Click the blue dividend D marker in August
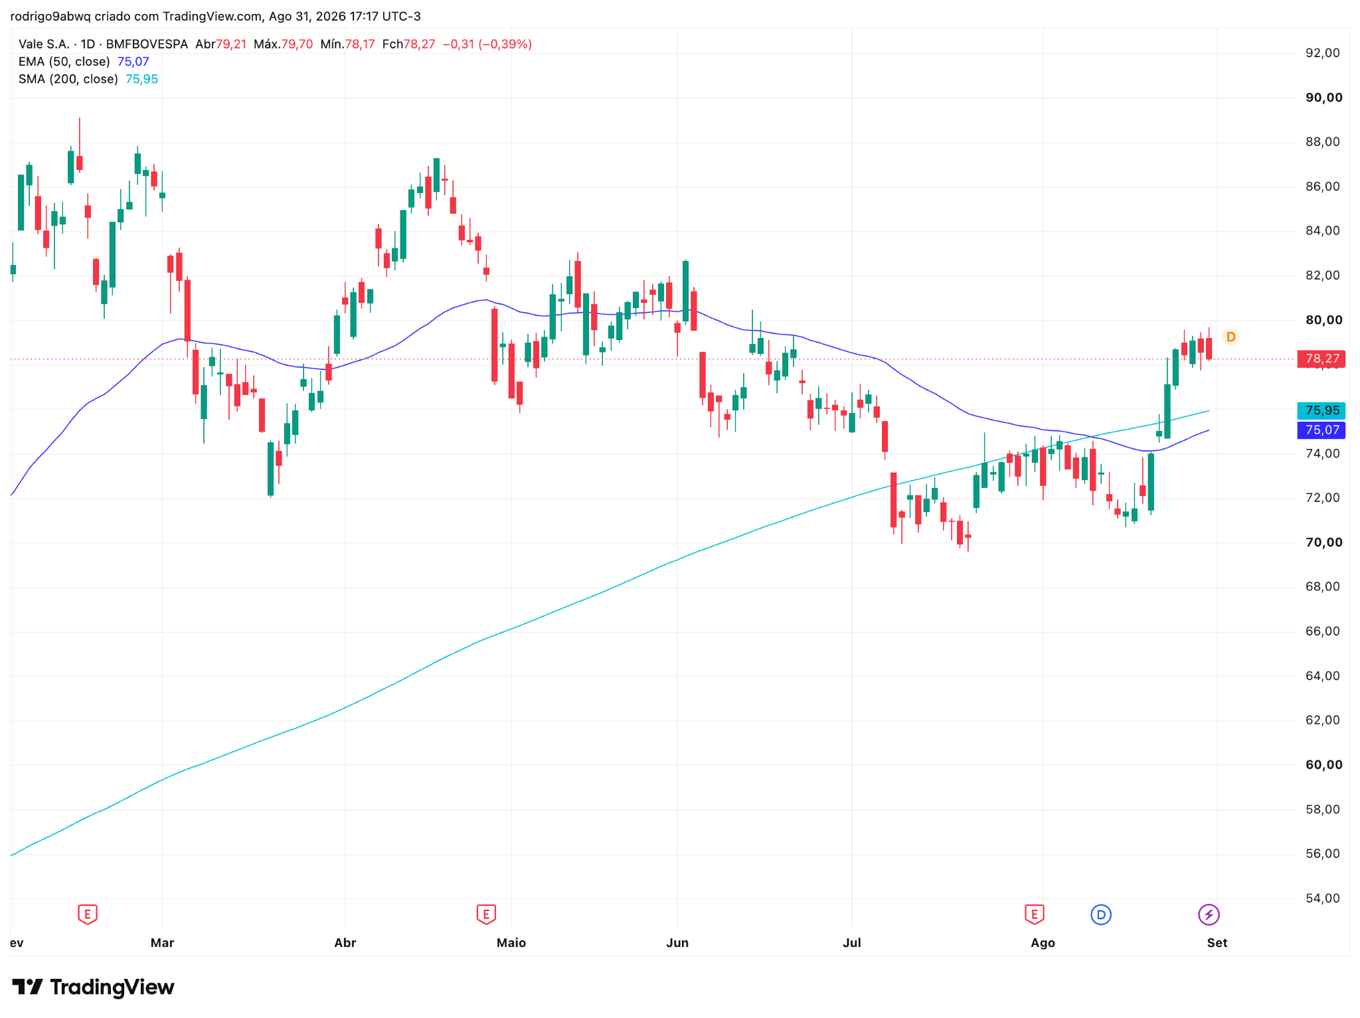The image size is (1360, 1018). click(x=1101, y=914)
